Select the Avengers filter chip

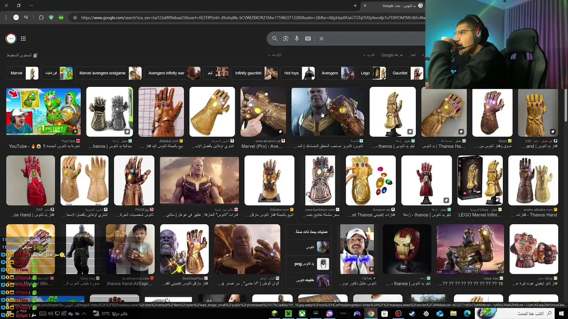(336, 73)
